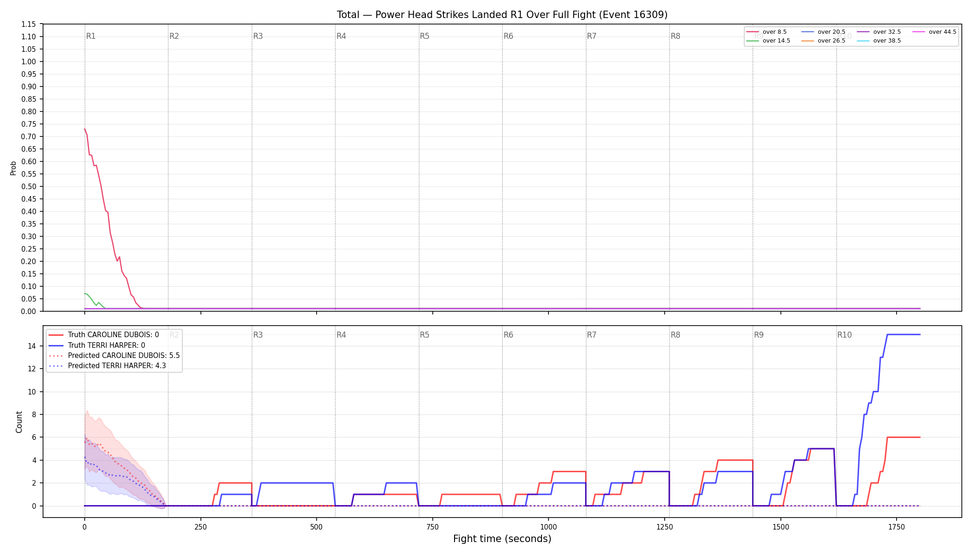Click 'Truth CAROLINE DUBOIS: 0' legend entry
The image size is (972, 555).
point(104,335)
